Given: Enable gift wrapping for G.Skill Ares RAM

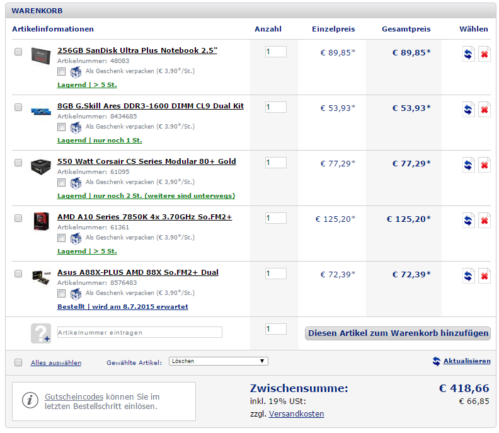Looking at the screenshot, I should [x=61, y=127].
